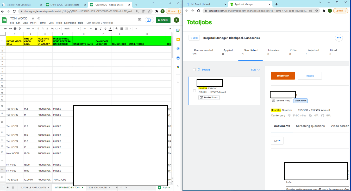351x191 pixels.
Task: Open the zoom level 100% dropdown
Action: (29, 29)
